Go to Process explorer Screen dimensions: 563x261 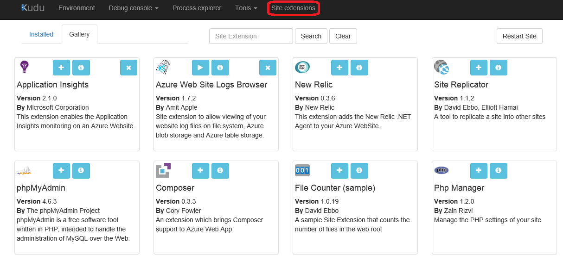197,8
